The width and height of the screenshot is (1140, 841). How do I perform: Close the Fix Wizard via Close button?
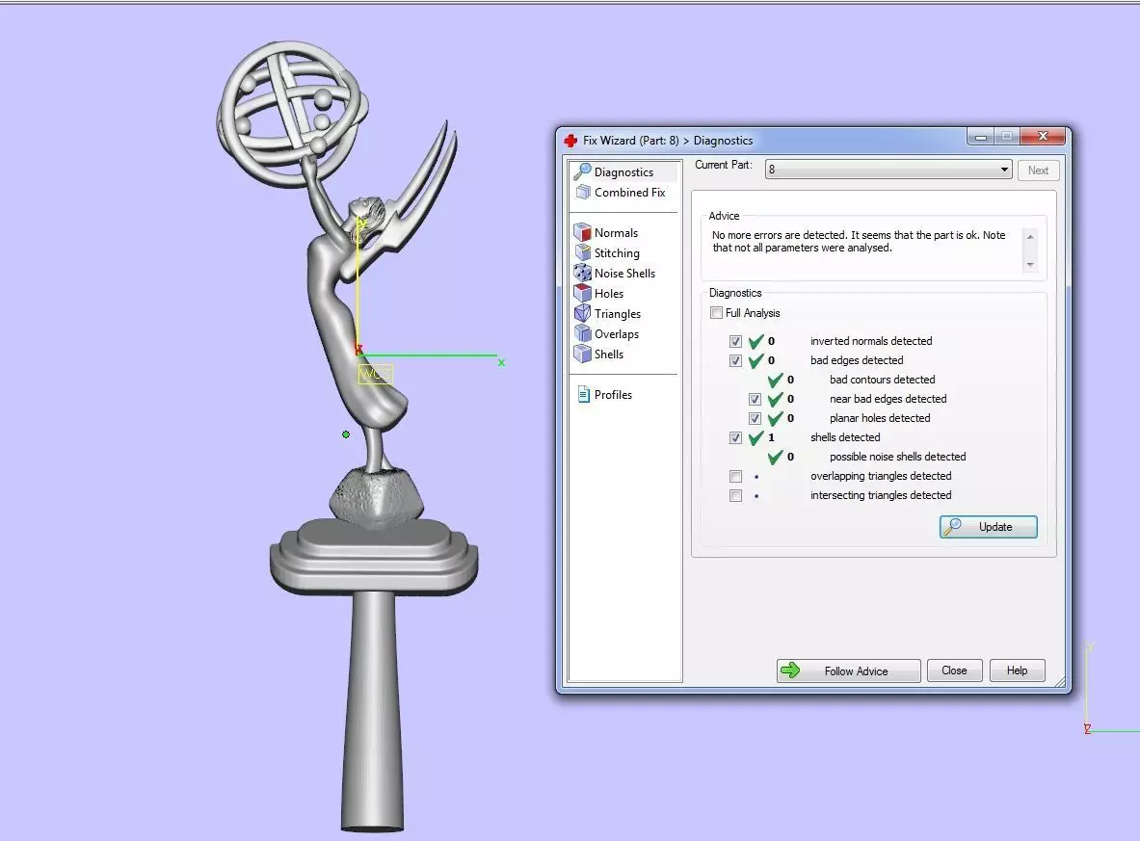(955, 670)
